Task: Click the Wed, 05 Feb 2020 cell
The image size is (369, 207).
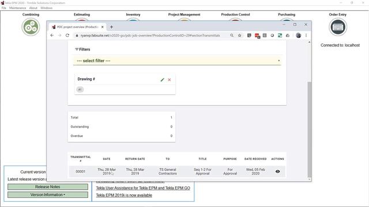Action: (x=255, y=171)
